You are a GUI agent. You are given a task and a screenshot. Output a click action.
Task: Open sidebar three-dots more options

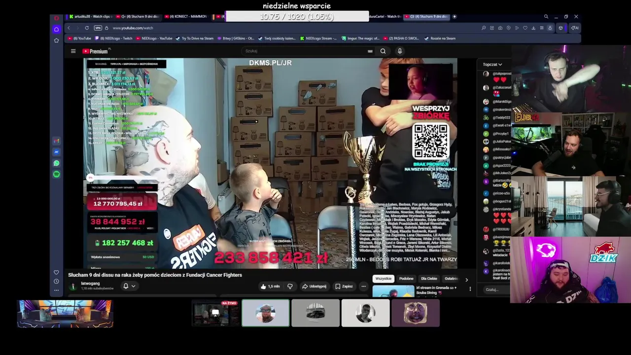[56, 290]
